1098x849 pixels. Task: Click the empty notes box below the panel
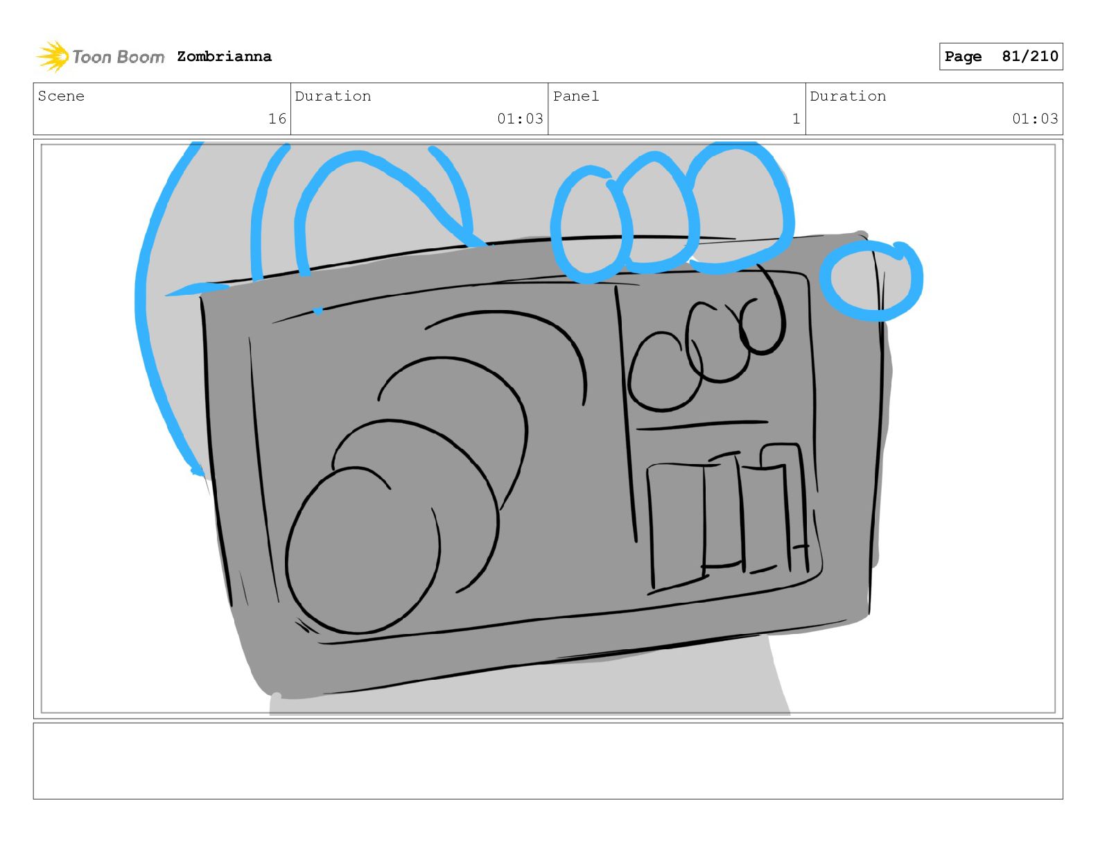click(x=548, y=761)
